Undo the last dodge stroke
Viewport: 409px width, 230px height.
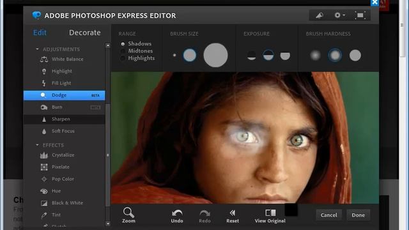(x=177, y=216)
